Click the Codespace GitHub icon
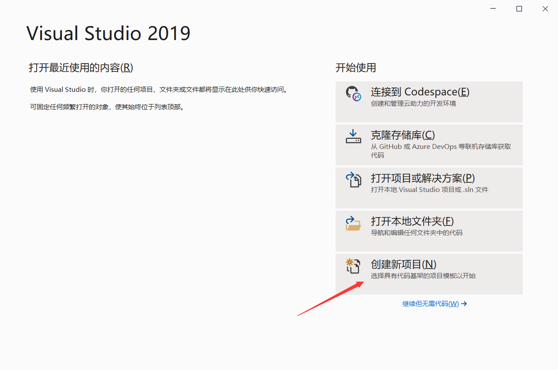558x370 pixels. (x=353, y=93)
